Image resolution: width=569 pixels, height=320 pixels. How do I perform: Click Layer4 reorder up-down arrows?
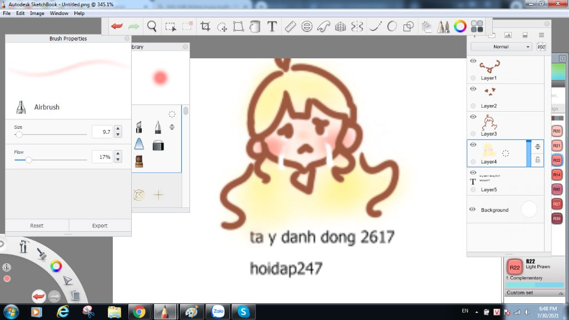coord(538,147)
